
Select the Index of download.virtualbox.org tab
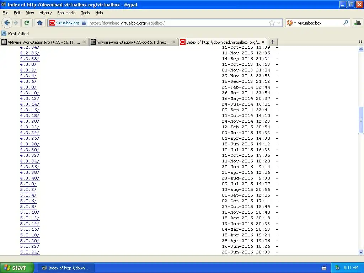tap(223, 42)
